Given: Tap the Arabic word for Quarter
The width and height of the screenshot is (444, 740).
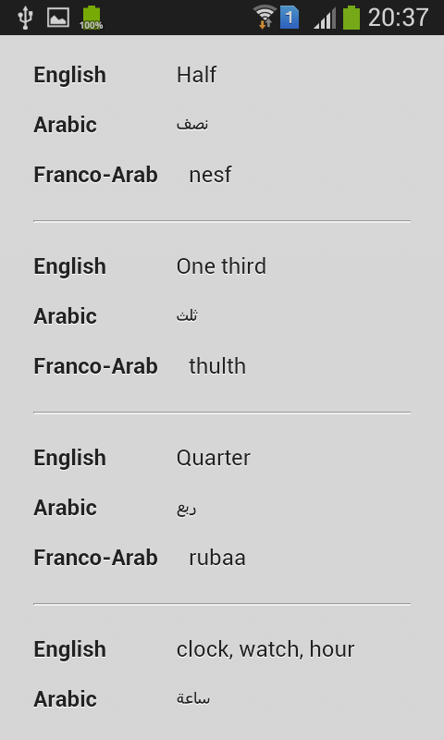Looking at the screenshot, I should click(186, 508).
